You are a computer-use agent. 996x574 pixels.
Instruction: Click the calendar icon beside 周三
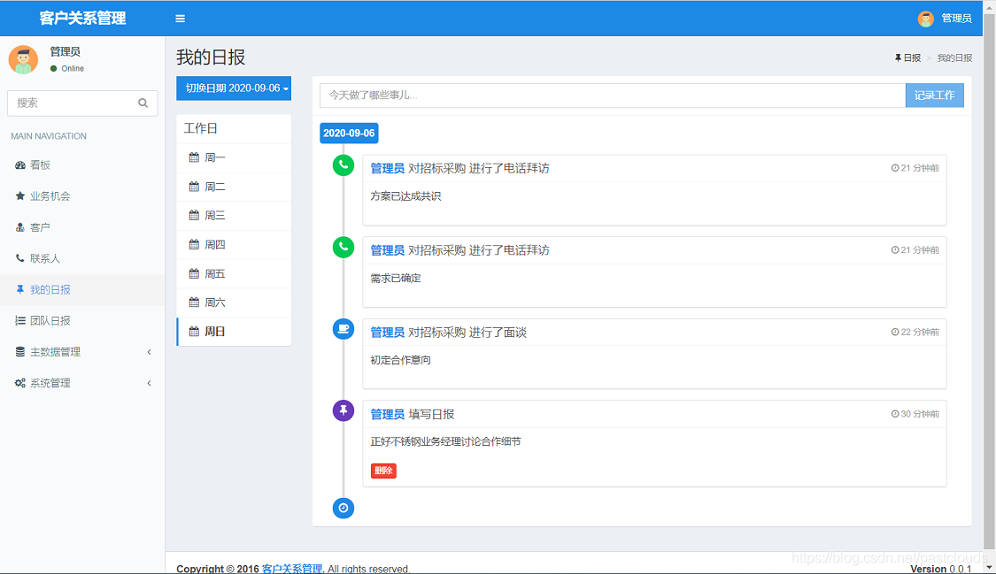tap(195, 215)
